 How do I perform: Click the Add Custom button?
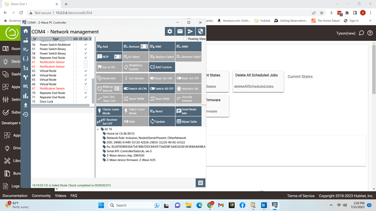pos(162,67)
